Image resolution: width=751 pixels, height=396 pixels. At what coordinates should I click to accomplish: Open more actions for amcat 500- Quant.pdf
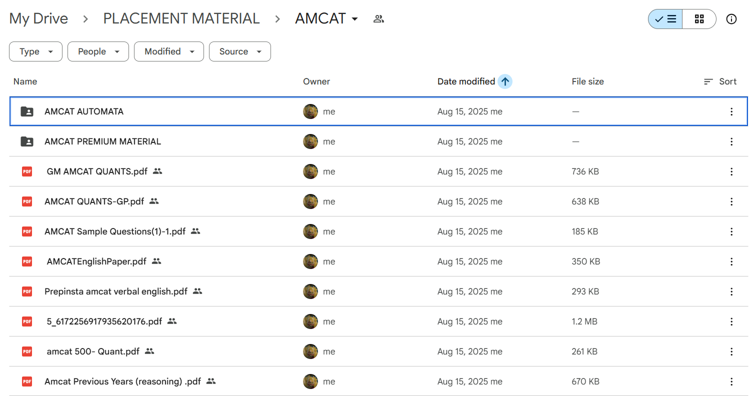click(731, 351)
